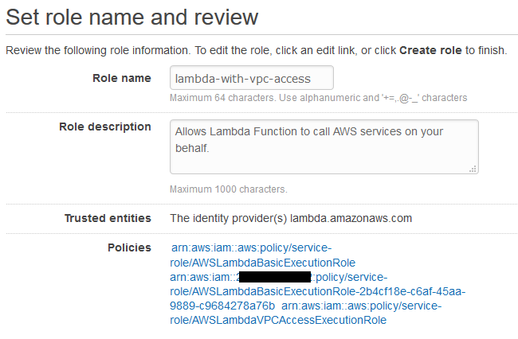Screen dimensions: 518x339
Task: Click the "Trusted entities" label
Action: [108, 218]
